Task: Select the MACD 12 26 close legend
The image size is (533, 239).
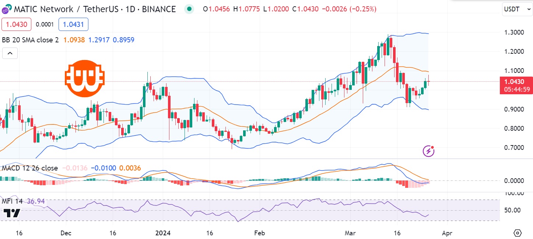Action: [x=30, y=168]
